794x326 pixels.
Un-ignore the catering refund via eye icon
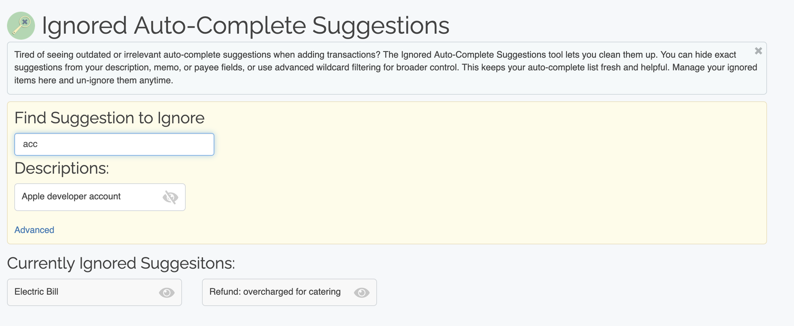(x=362, y=293)
